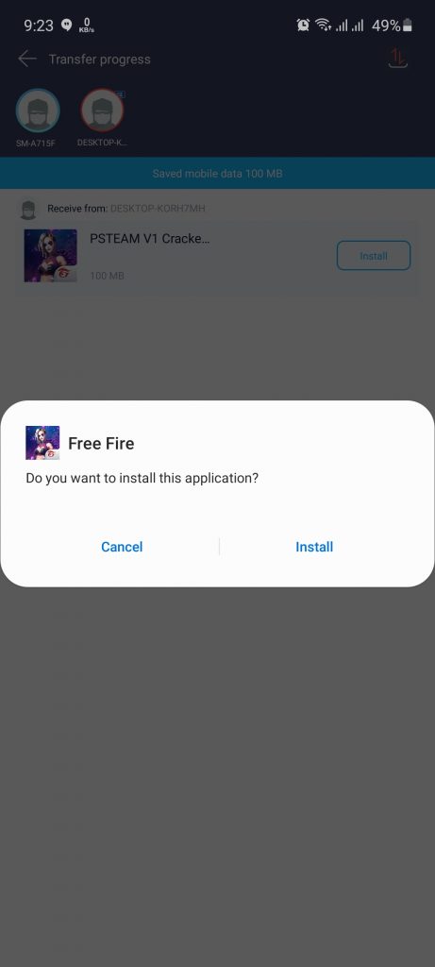Tap the back arrow beside Transfer progress

[27, 59]
